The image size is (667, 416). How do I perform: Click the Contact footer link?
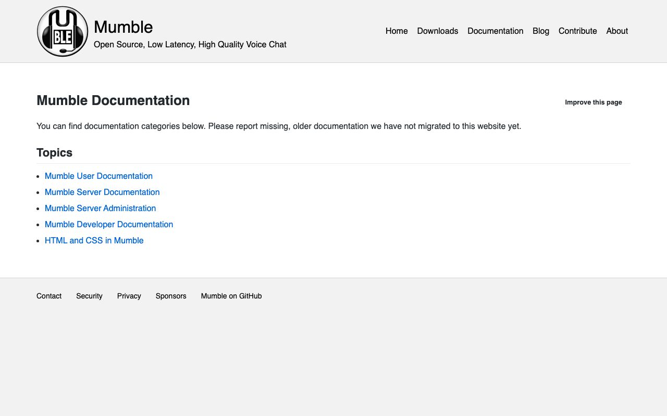tap(49, 296)
